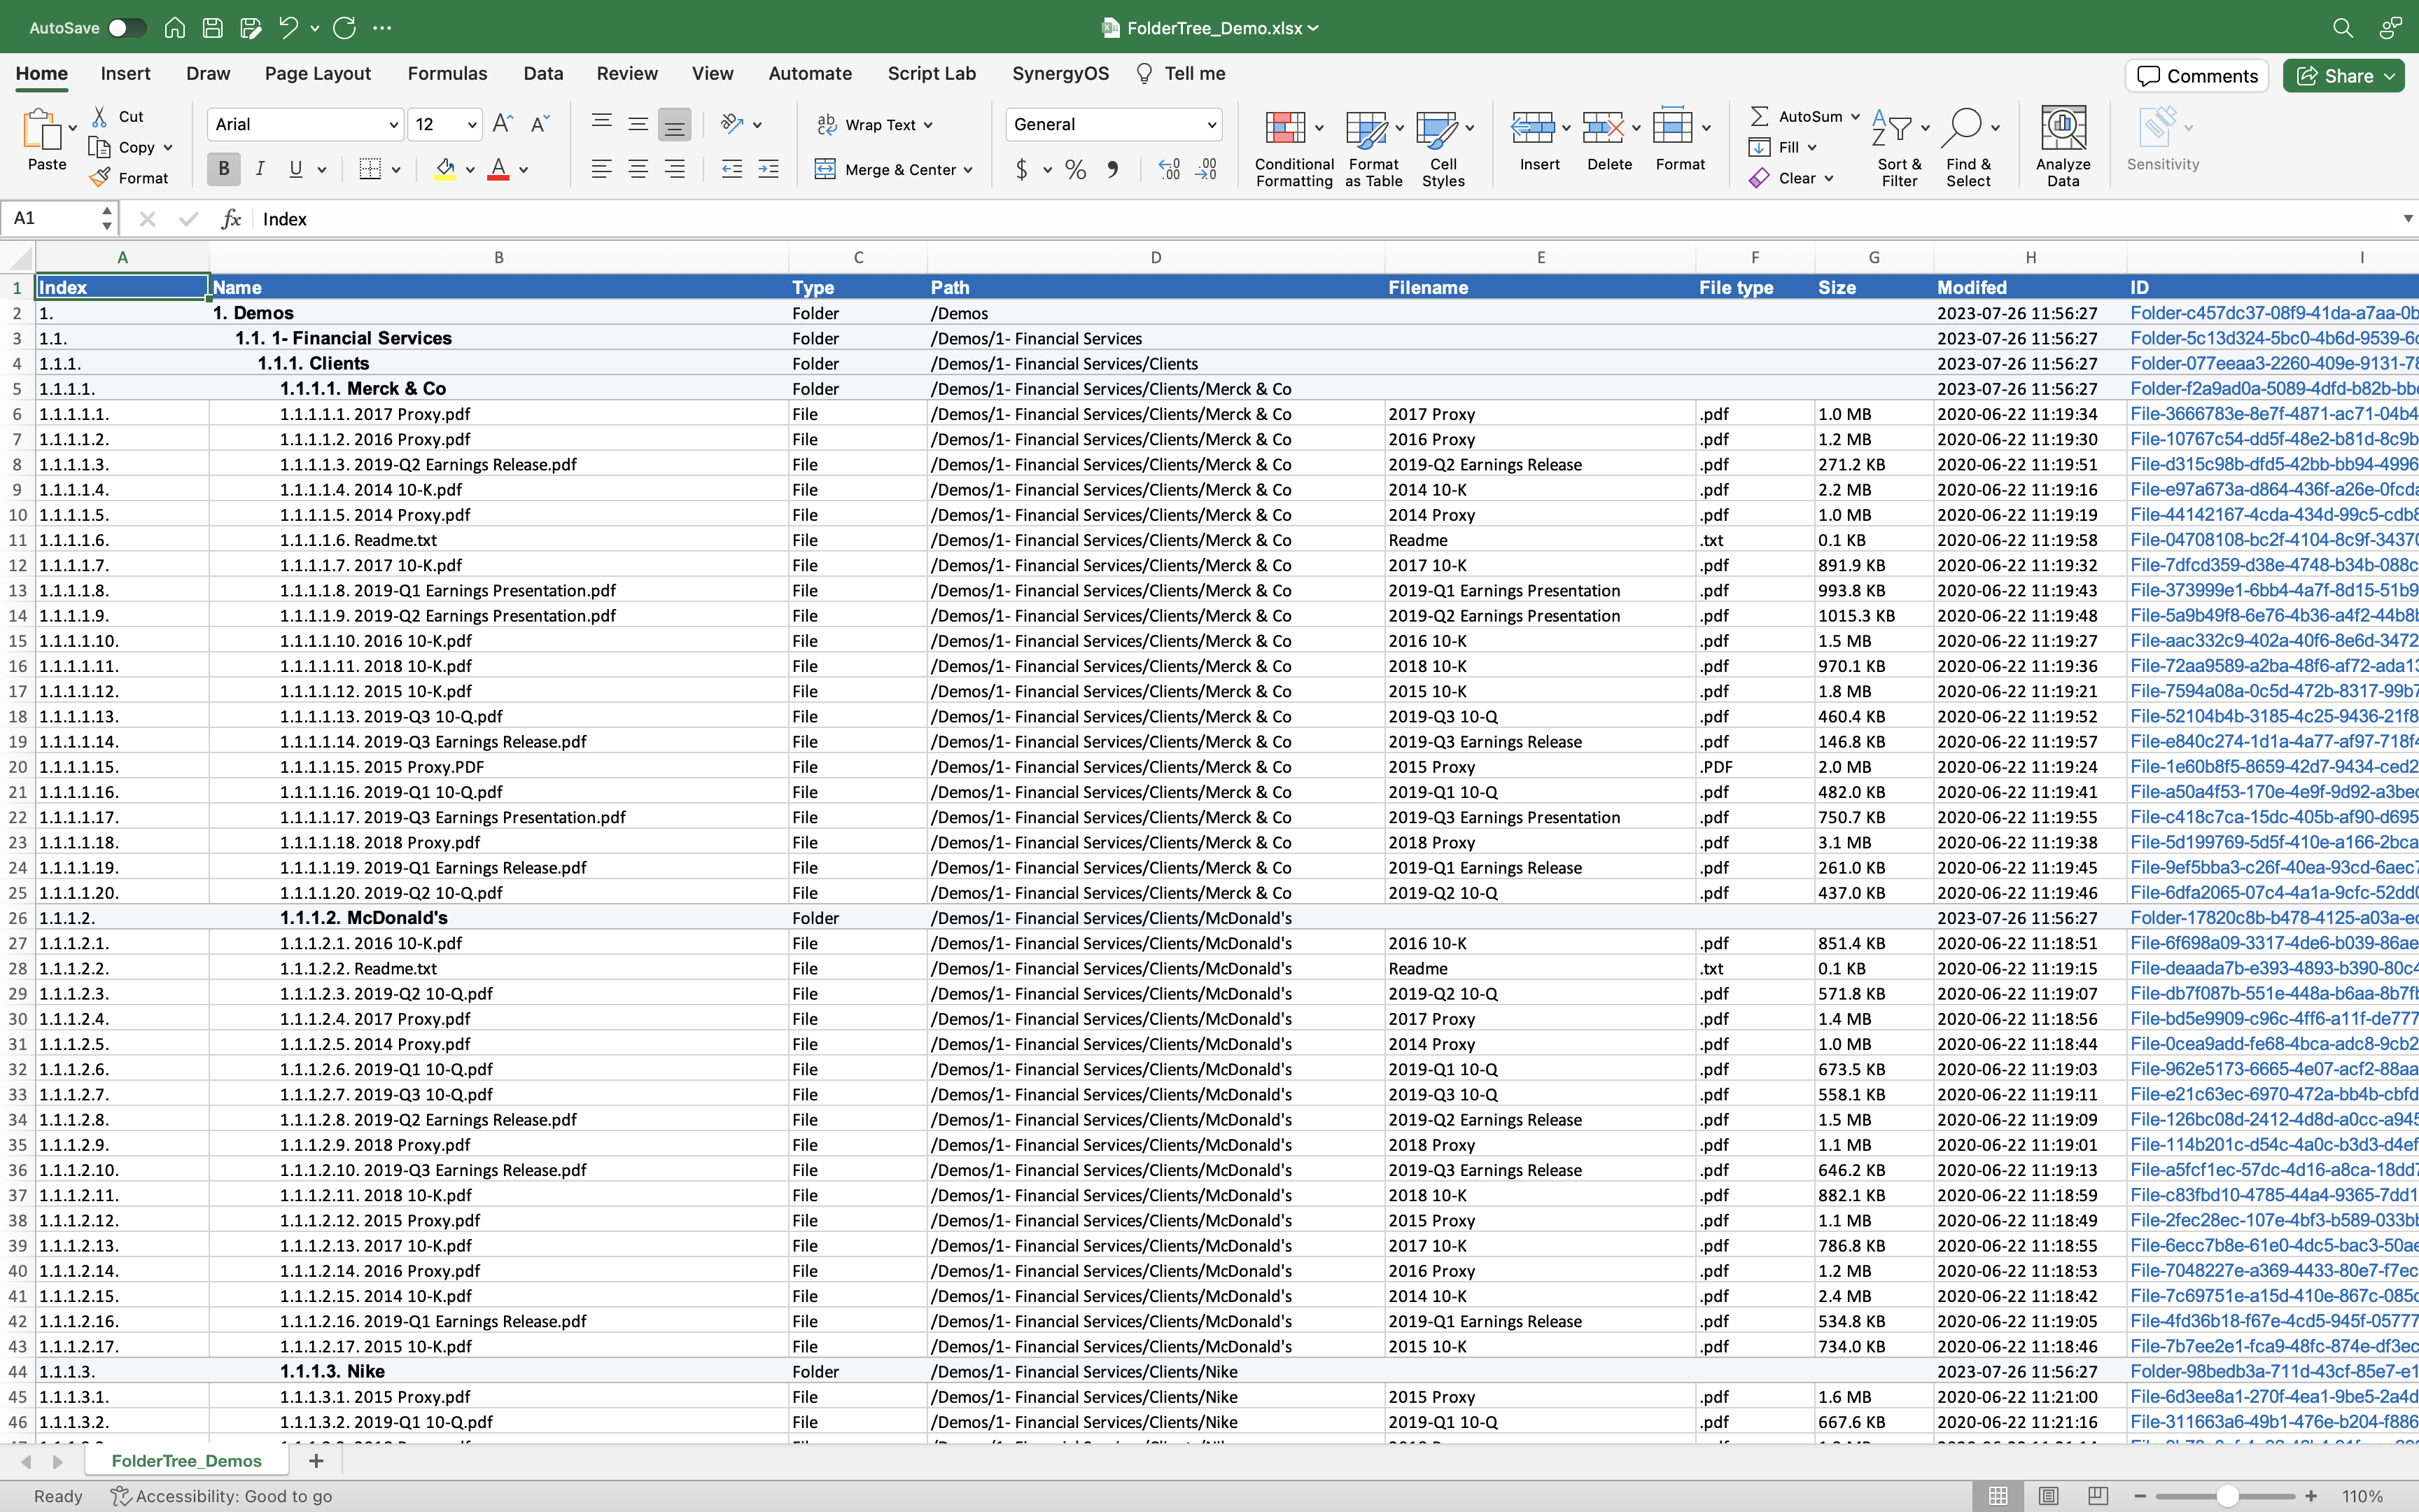Toggle Underline formatting
2419x1512 pixels.
pos(296,169)
